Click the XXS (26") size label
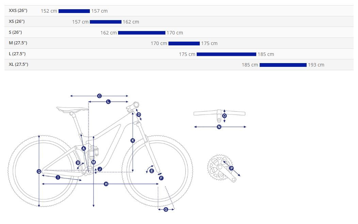 pos(18,11)
